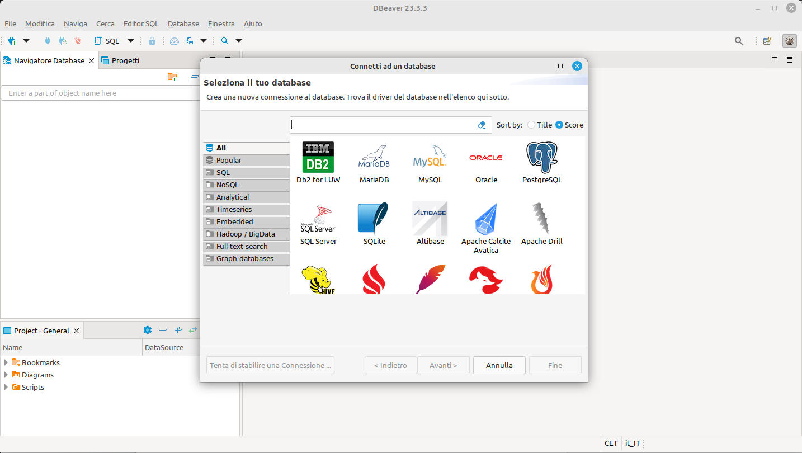The height and width of the screenshot is (453, 802).
Task: Choose the Apache Hive bee icon
Action: 318,280
